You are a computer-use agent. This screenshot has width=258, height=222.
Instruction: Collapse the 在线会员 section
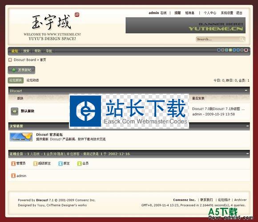[247, 154]
